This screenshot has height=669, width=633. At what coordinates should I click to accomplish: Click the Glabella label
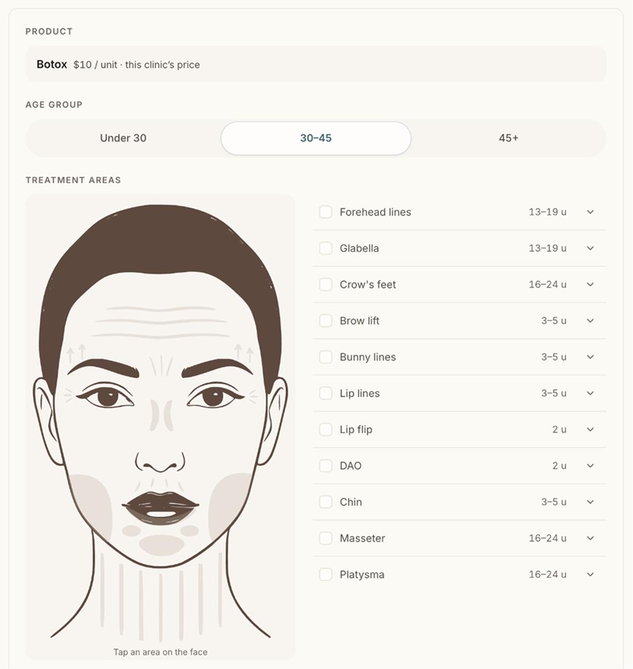pos(359,248)
